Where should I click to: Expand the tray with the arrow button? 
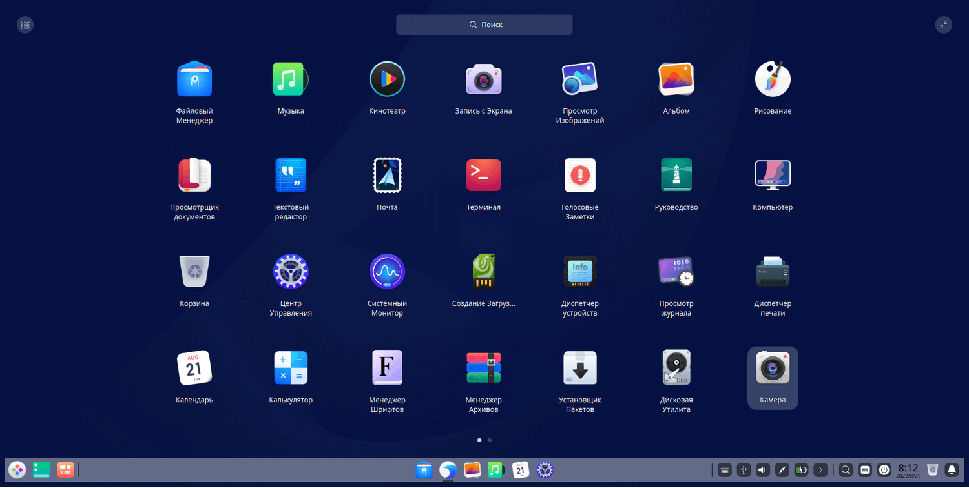821,470
